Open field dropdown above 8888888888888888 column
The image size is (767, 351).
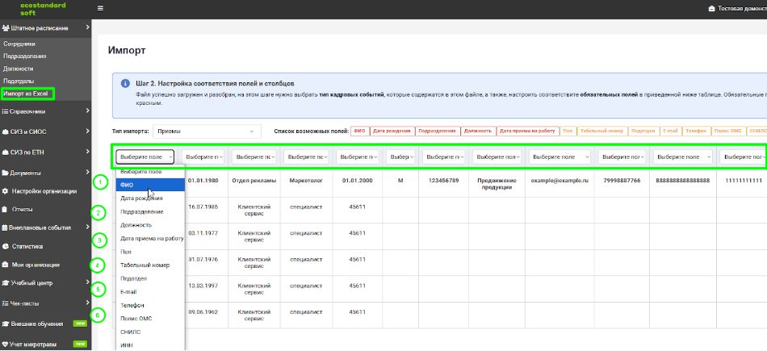pyautogui.click(x=683, y=157)
